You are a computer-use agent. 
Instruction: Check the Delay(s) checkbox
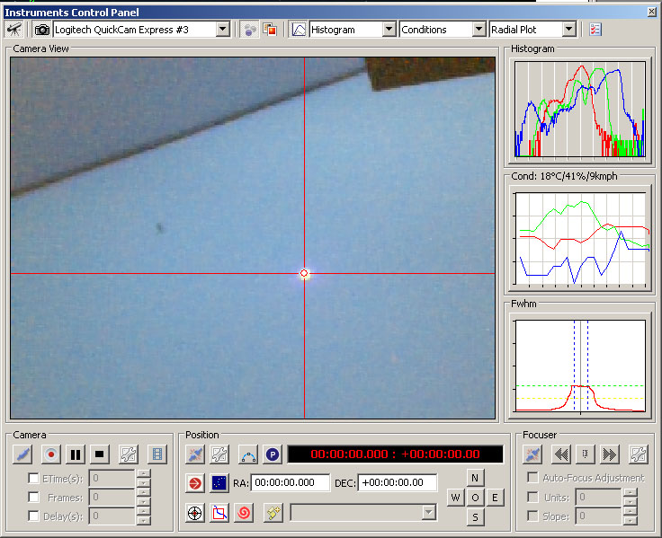[x=34, y=516]
